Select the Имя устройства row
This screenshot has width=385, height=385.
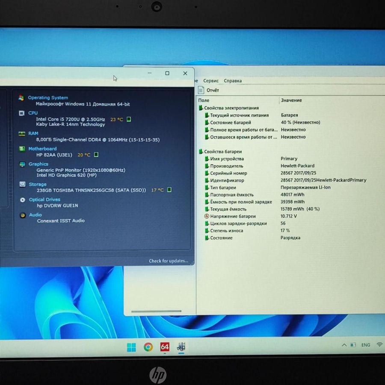click(251, 159)
